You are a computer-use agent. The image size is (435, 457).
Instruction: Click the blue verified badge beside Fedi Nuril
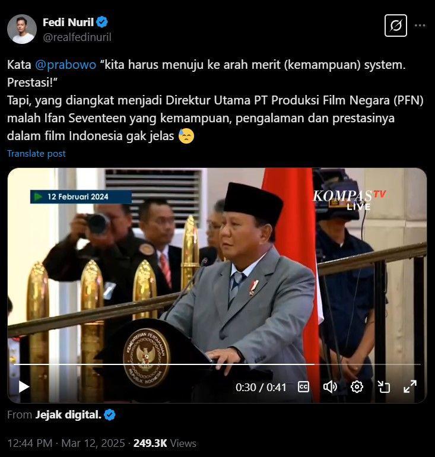coord(102,22)
